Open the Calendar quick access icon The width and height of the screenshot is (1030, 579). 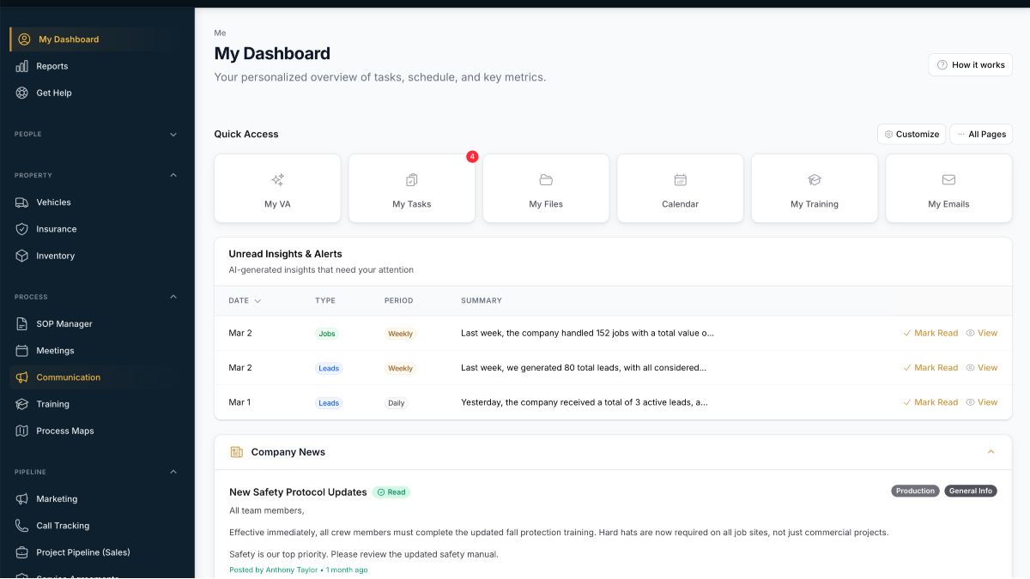coord(680,180)
